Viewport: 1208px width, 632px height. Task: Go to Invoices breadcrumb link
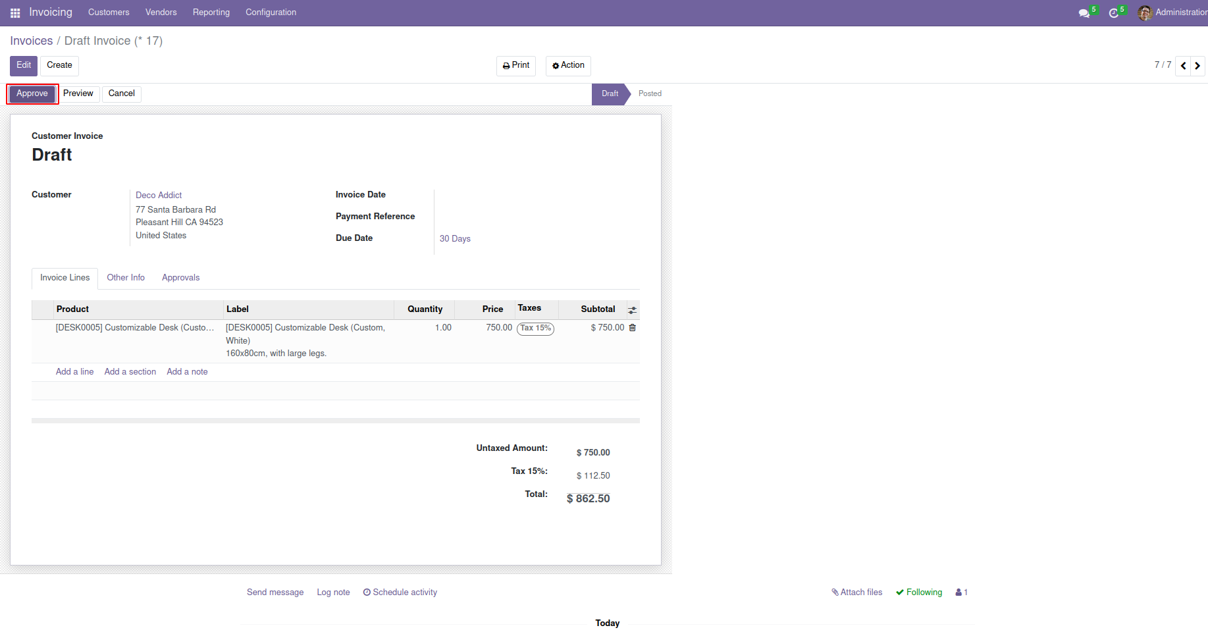pos(31,41)
